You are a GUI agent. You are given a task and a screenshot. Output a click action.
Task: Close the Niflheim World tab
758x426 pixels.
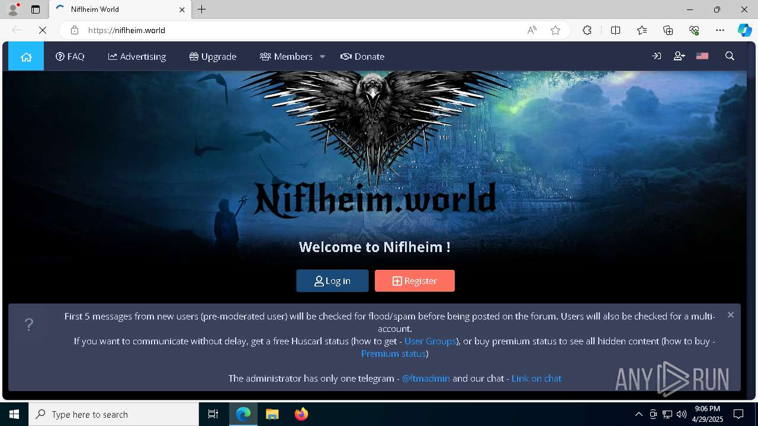pyautogui.click(x=182, y=9)
